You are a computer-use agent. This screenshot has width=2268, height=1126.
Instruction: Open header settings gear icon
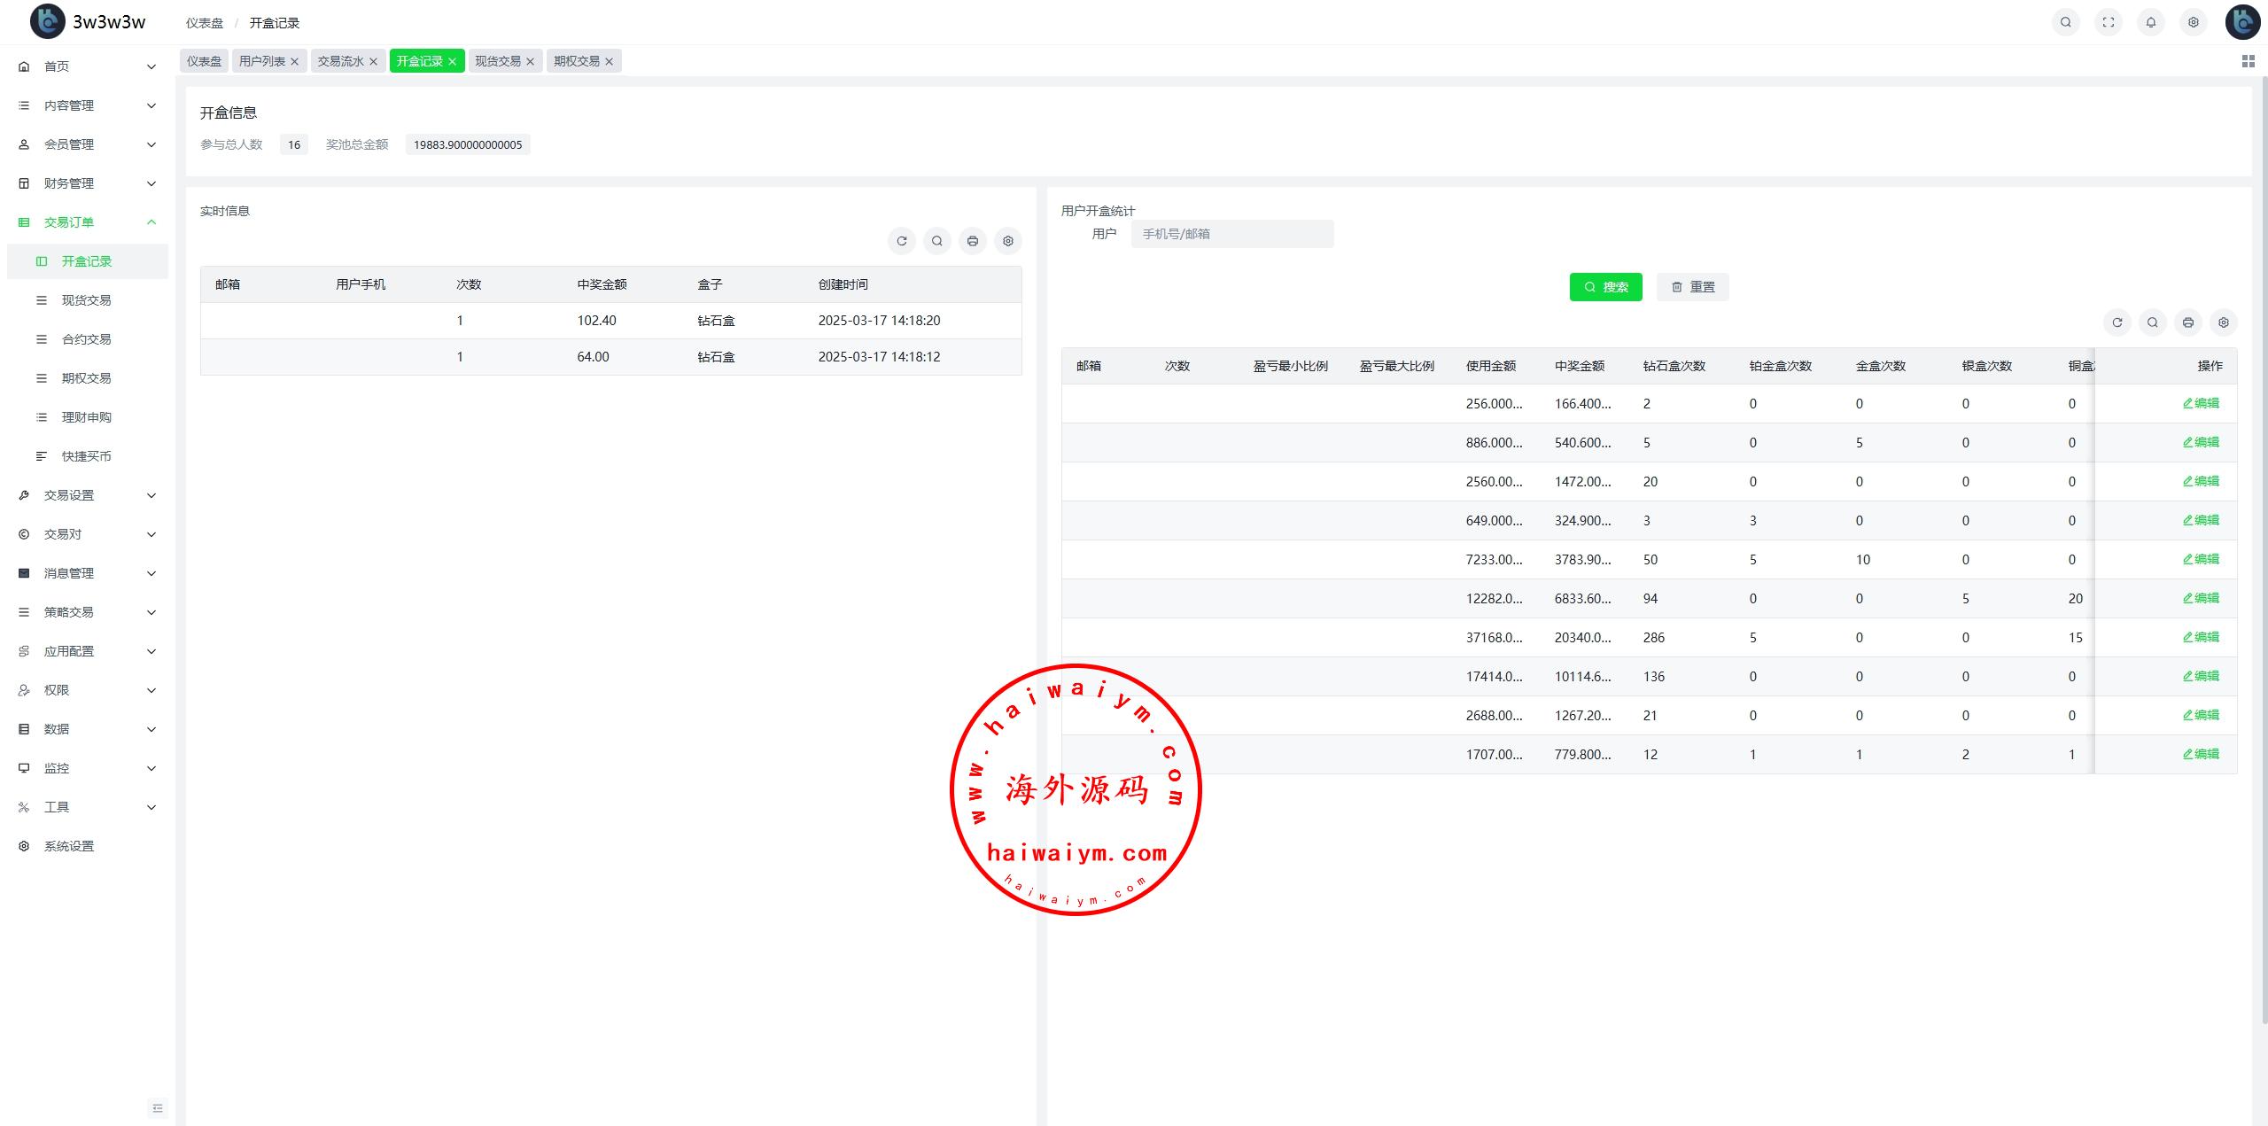point(2193,22)
